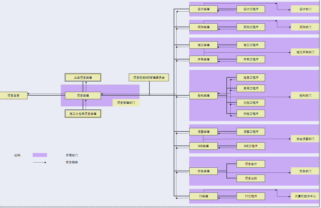
Task: Click the 项目管理部门 label
Action: [126, 103]
